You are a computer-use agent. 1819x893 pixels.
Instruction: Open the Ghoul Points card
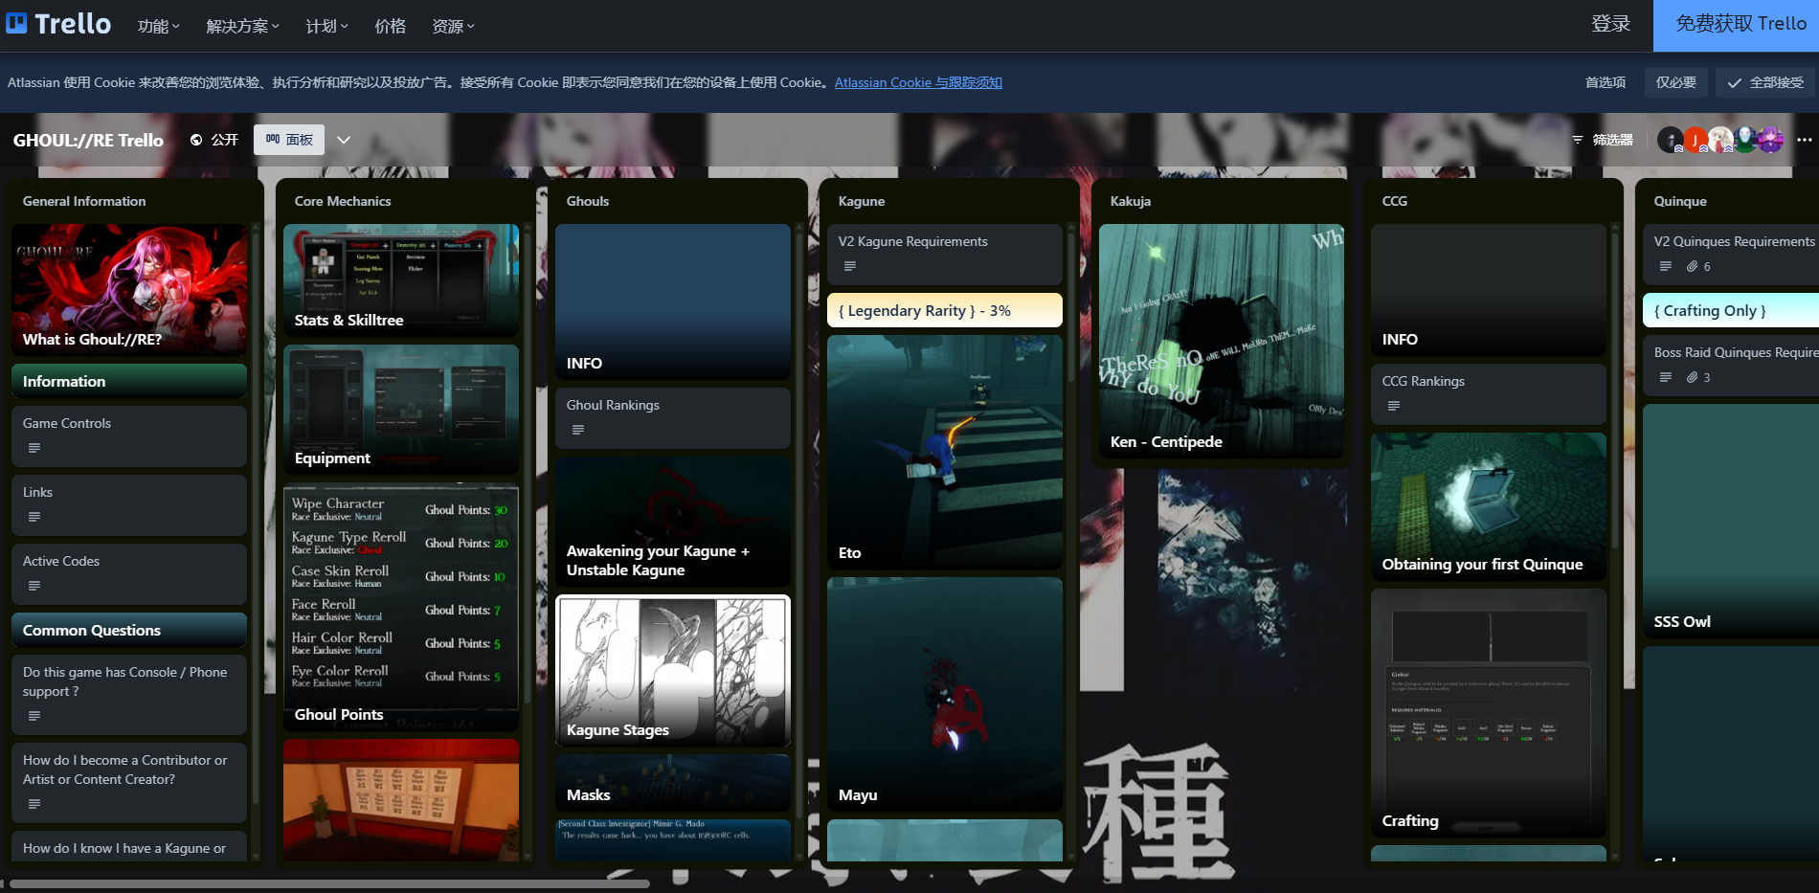pyautogui.click(x=401, y=607)
